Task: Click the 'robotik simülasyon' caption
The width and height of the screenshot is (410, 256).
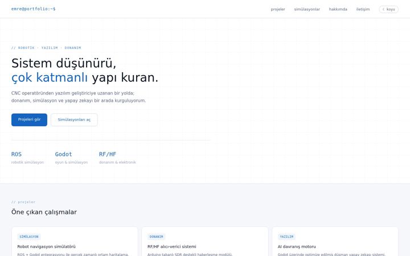Action: (27, 162)
